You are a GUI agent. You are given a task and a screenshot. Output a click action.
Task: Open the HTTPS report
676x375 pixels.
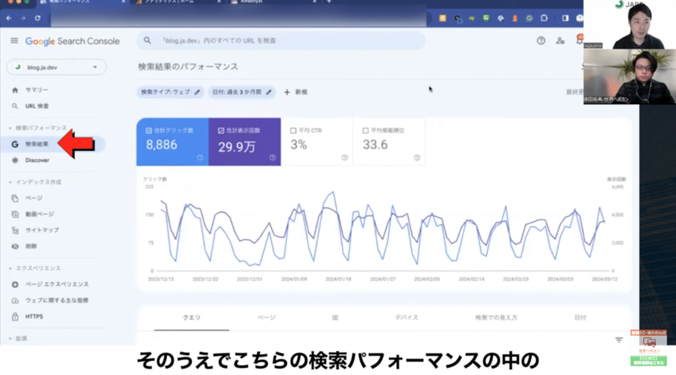pyautogui.click(x=34, y=316)
